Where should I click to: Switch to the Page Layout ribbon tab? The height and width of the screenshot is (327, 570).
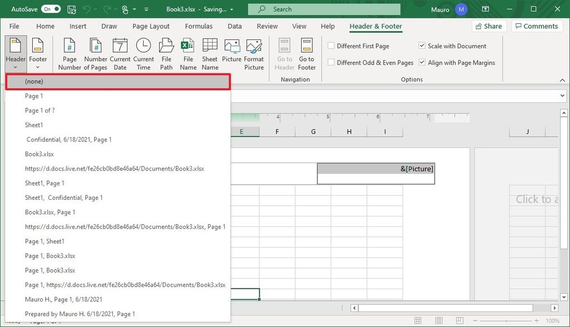tap(151, 26)
